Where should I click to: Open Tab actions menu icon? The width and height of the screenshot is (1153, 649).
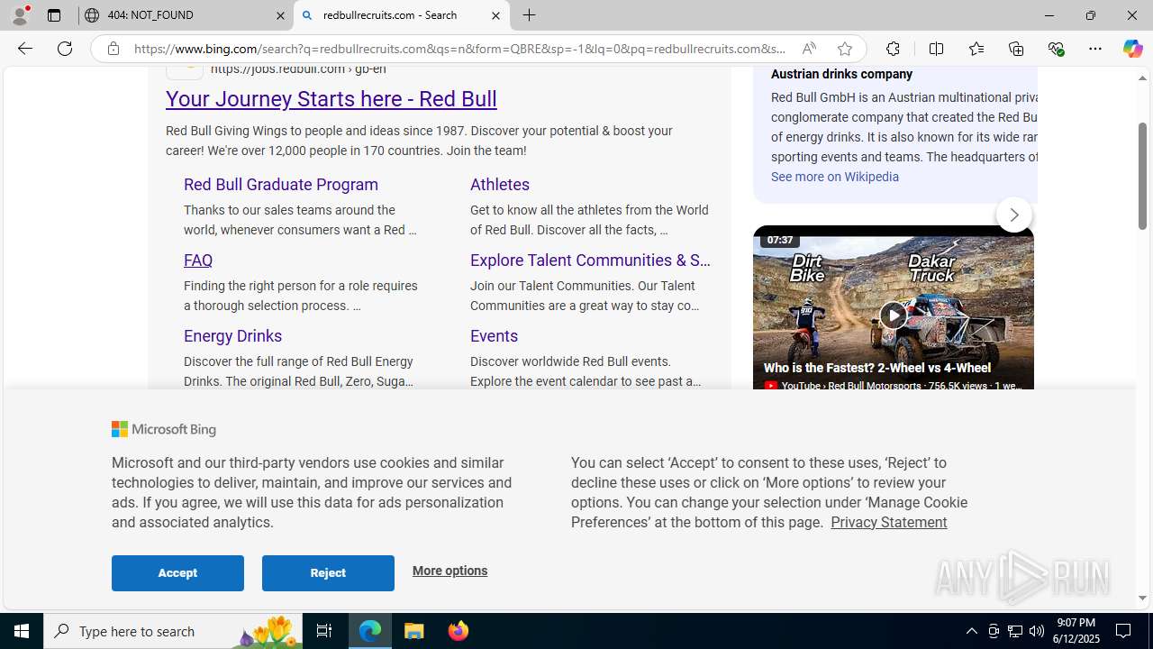(54, 15)
